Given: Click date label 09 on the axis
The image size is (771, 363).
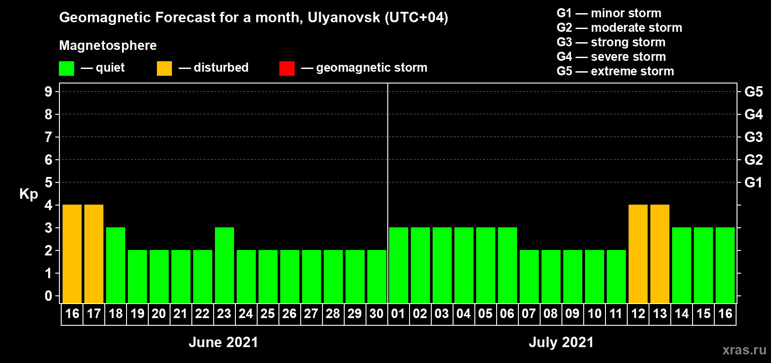Looking at the screenshot, I should point(572,314).
